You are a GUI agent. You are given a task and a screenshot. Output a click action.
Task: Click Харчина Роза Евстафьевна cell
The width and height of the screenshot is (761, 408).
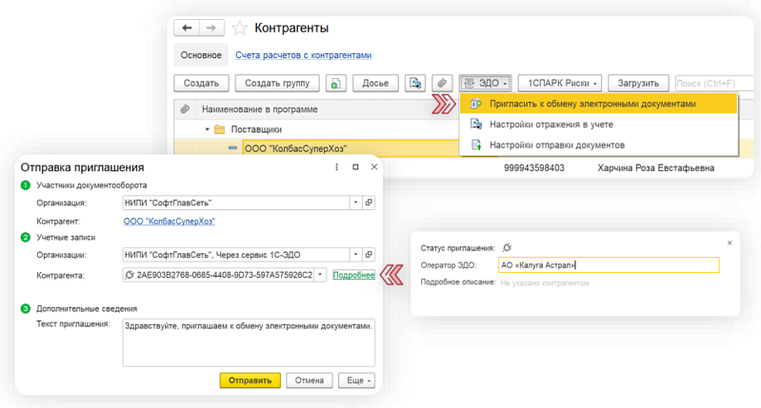[655, 168]
